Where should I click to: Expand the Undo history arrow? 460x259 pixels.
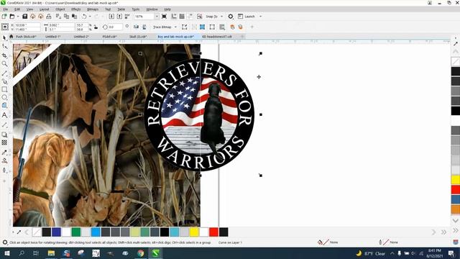coord(89,17)
